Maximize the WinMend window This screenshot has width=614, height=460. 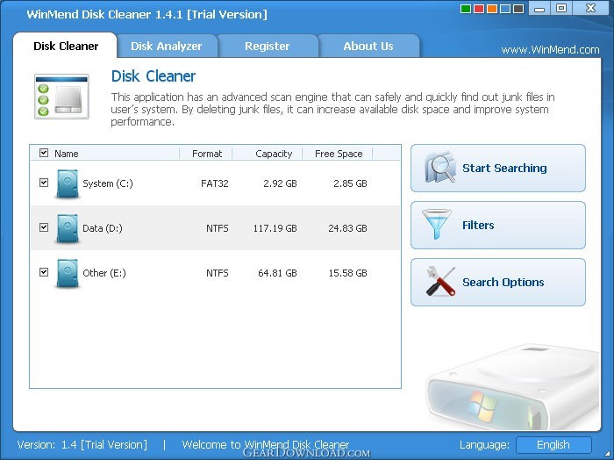pyautogui.click(x=561, y=8)
